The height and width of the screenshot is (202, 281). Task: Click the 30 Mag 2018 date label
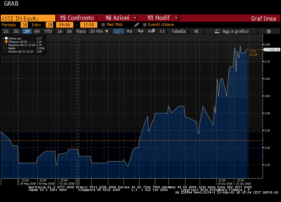46,184
